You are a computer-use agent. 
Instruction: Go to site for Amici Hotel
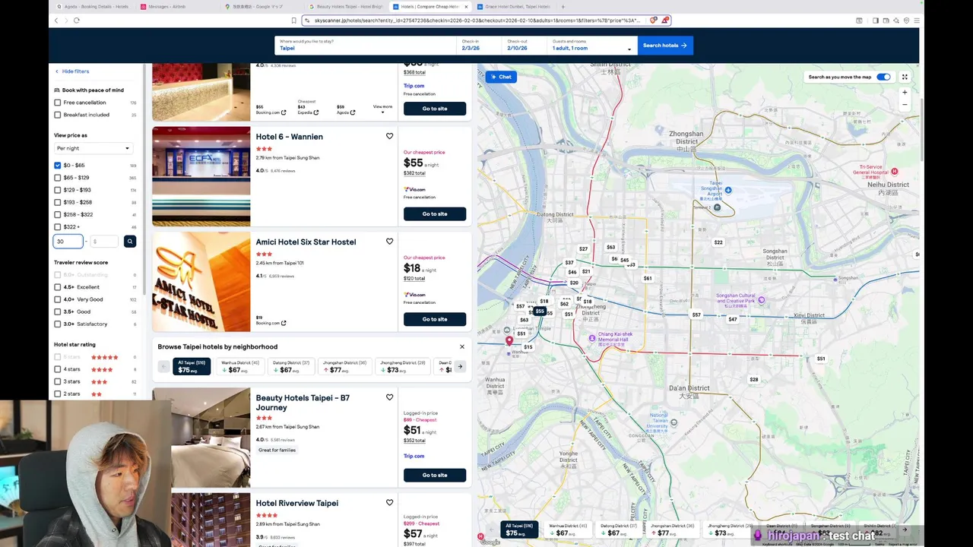(x=435, y=319)
